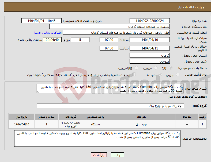Select the متوسط purchase type radio
The image size is (211, 162).
[x=160, y=75]
